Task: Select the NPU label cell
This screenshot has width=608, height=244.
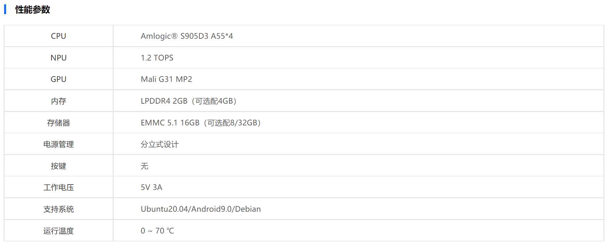Action: [58, 58]
